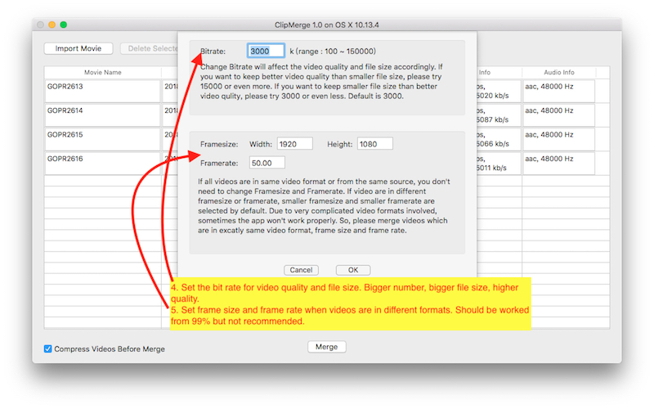Click the audio info cell of GOPR2613

[x=558, y=91]
